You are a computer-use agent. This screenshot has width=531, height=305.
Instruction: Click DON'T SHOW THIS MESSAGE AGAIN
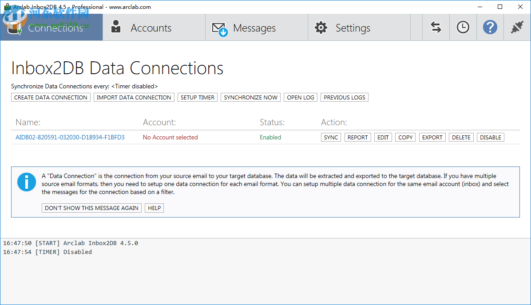point(92,208)
